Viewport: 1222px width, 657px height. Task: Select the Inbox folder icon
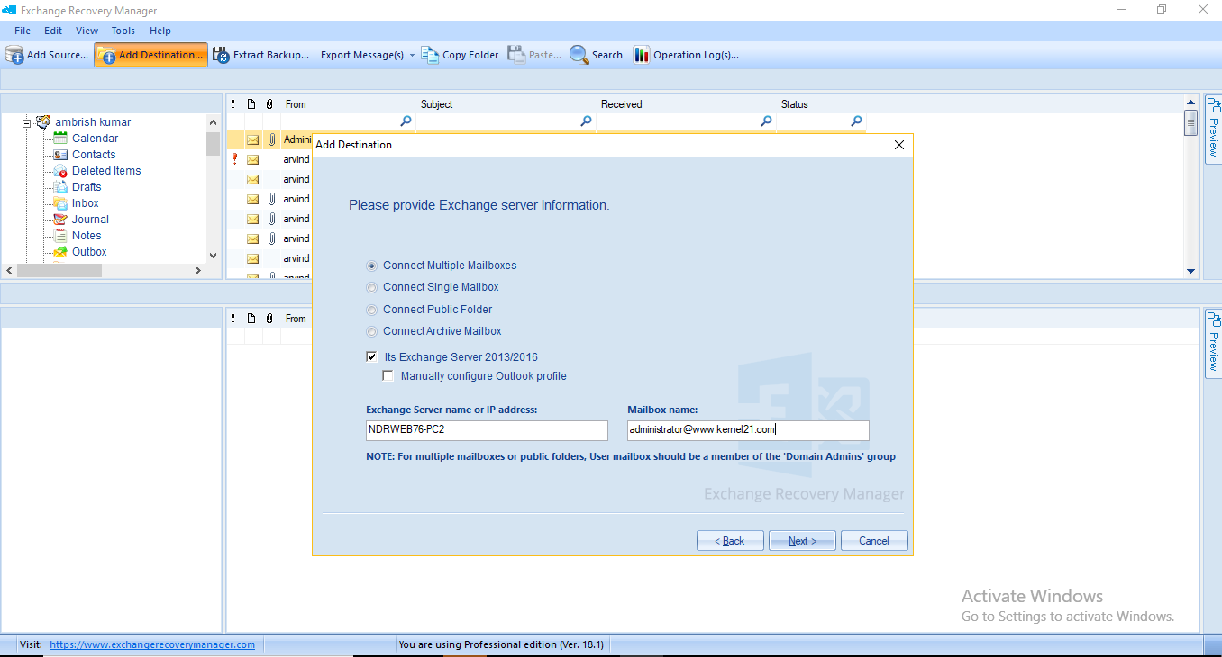click(x=60, y=203)
